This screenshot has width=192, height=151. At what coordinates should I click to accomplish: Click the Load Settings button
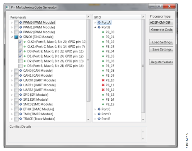(161, 42)
